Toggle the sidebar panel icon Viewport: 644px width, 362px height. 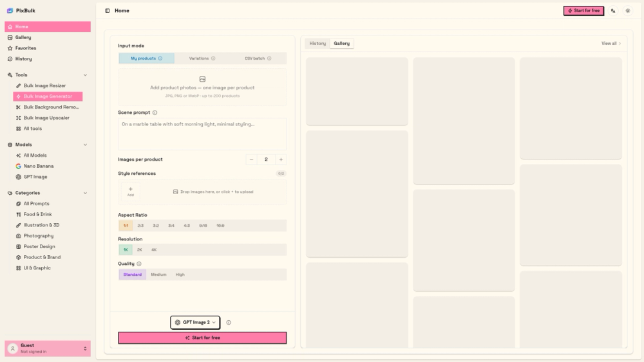107,11
